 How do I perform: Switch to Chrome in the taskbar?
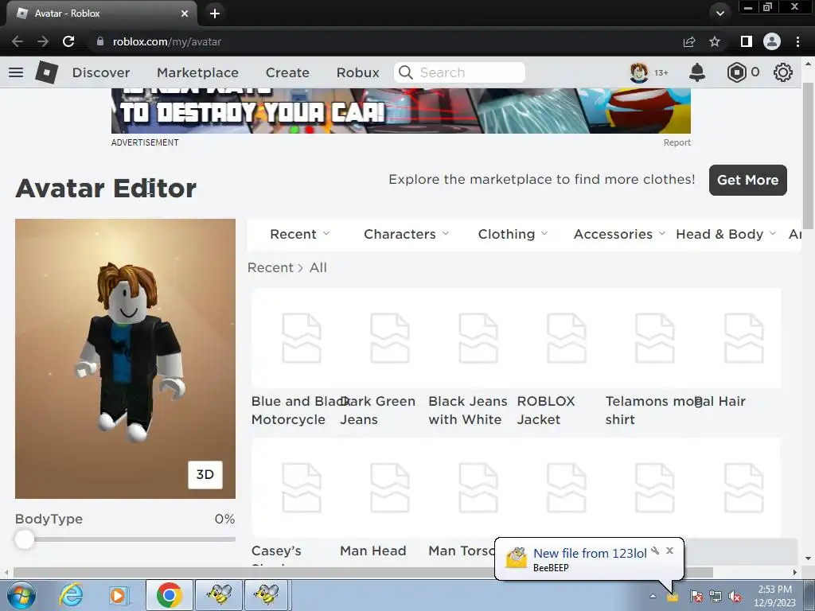coord(169,595)
